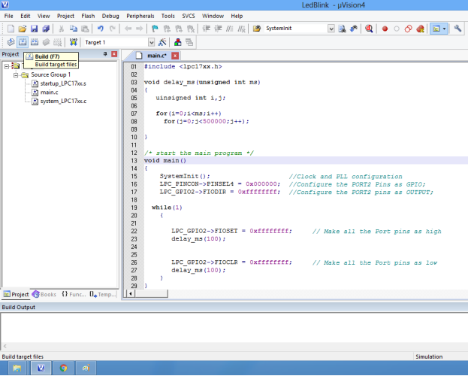Collapse the Source Group 1 folder
468x376 pixels.
click(x=16, y=74)
